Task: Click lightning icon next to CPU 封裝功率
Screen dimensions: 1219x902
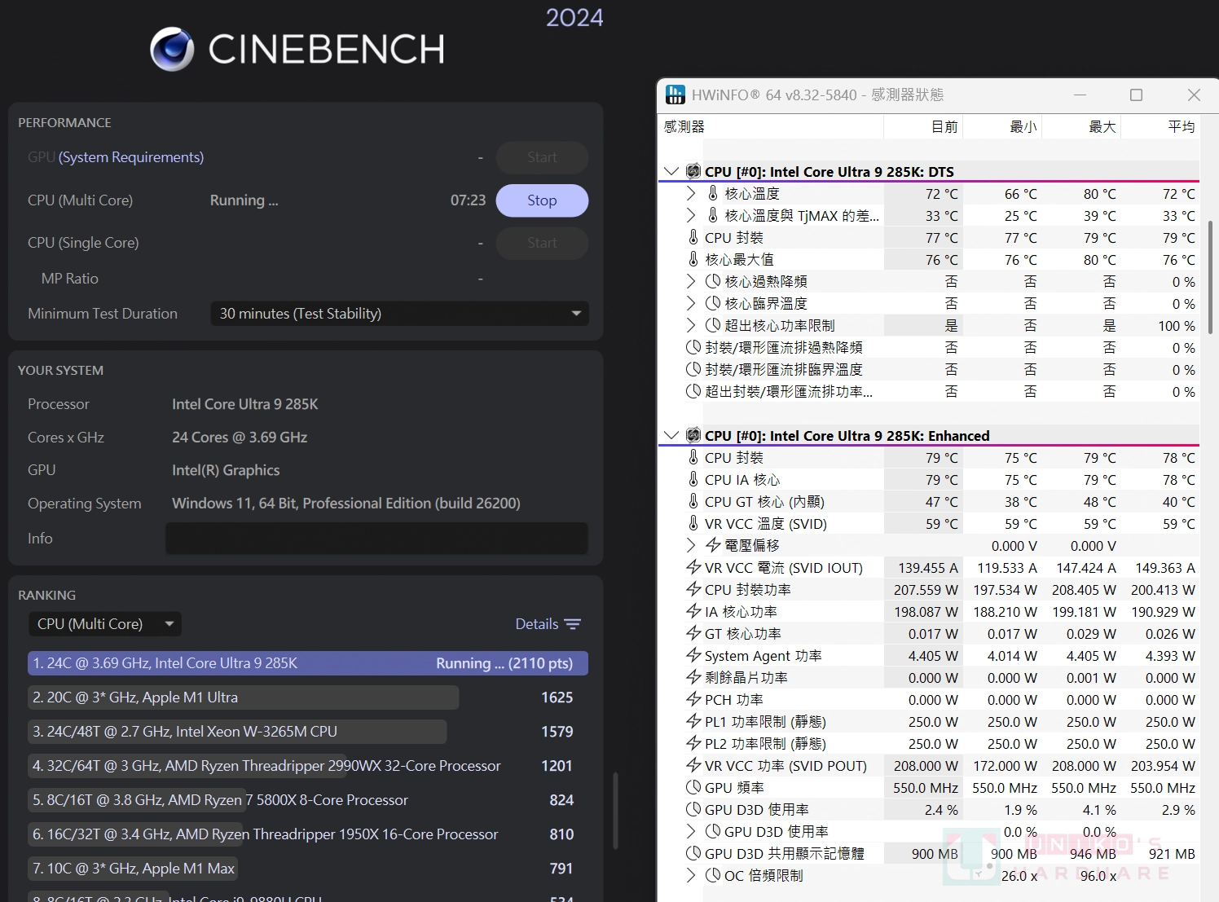Action: click(693, 589)
